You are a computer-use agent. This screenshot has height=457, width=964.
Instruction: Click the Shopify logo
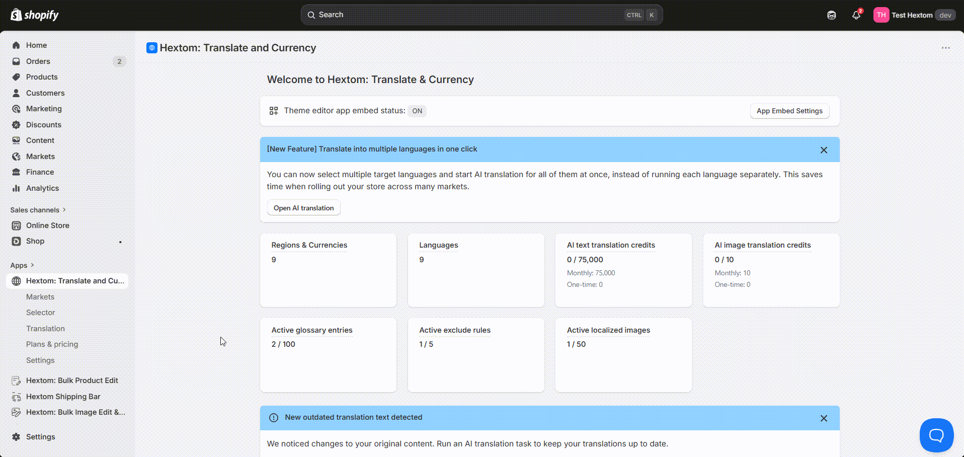tap(34, 15)
